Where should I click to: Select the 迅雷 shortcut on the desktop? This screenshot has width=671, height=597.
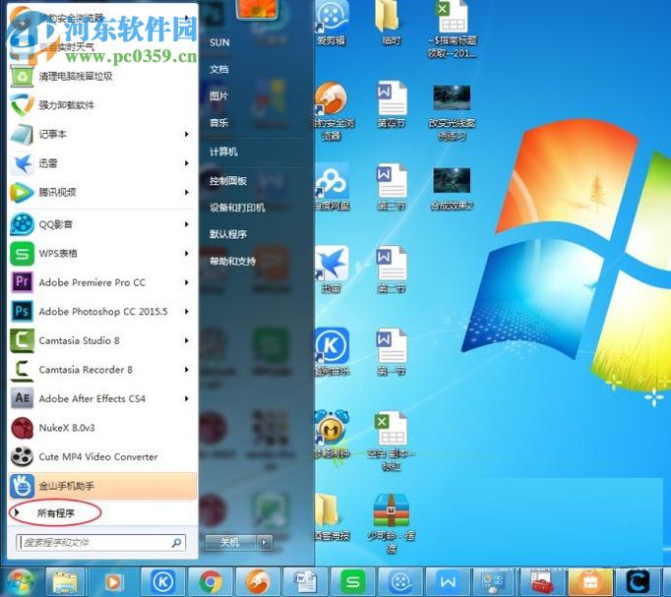pos(332,270)
